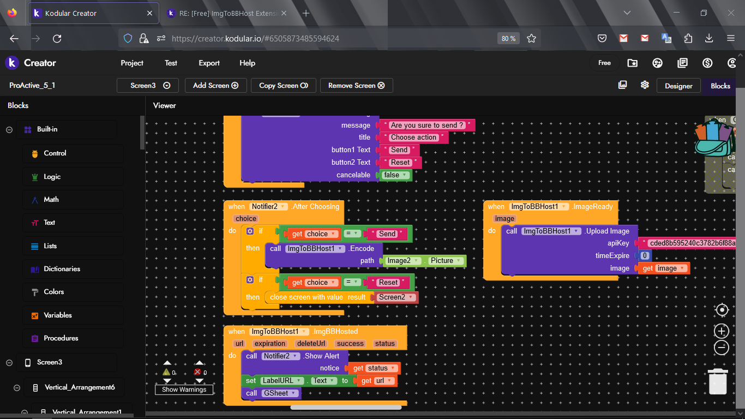The width and height of the screenshot is (745, 419).
Task: Select the Colors blocks category
Action: coord(73,292)
